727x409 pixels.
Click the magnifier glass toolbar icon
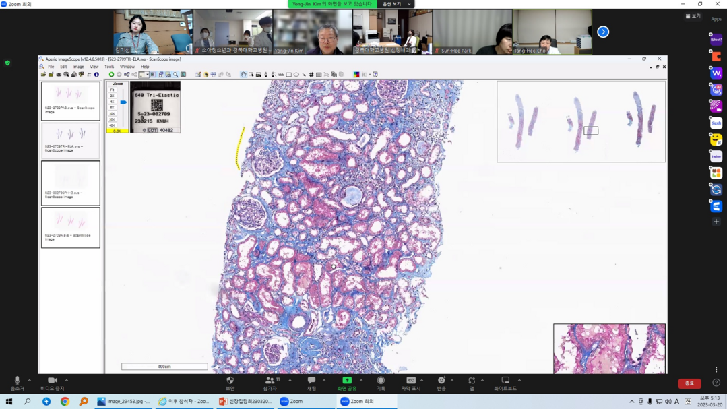tap(175, 75)
